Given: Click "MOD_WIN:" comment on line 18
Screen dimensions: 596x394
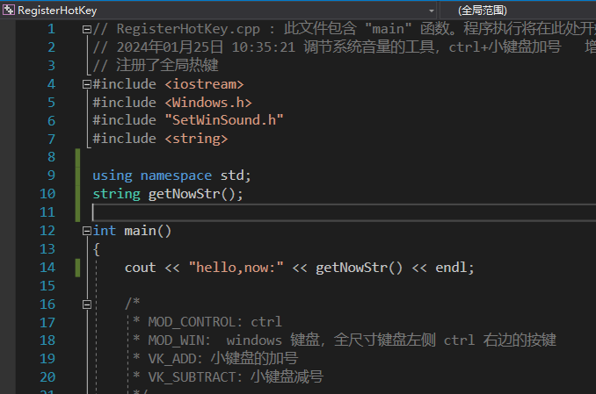Looking at the screenshot, I should 179,340.
